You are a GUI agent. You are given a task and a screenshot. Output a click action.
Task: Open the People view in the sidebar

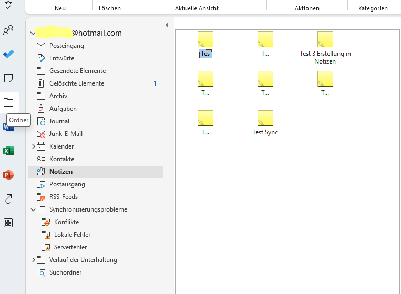click(x=8, y=30)
